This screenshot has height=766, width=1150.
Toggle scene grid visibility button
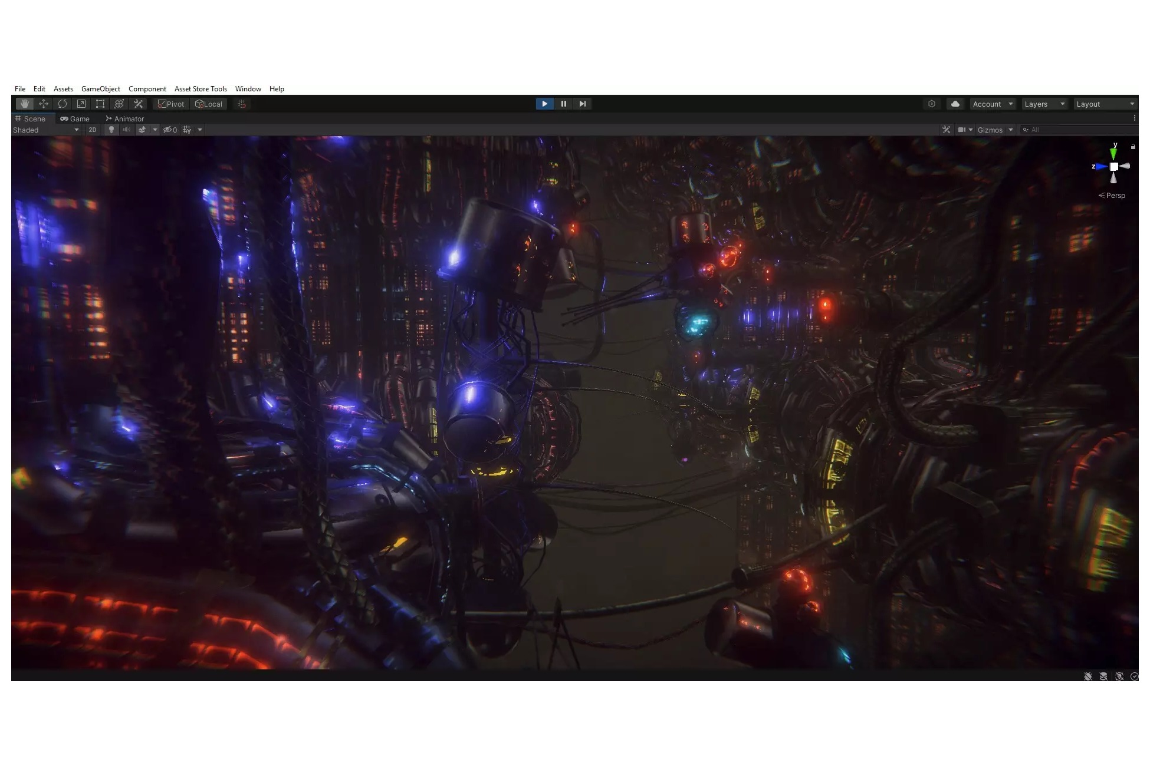pos(187,130)
